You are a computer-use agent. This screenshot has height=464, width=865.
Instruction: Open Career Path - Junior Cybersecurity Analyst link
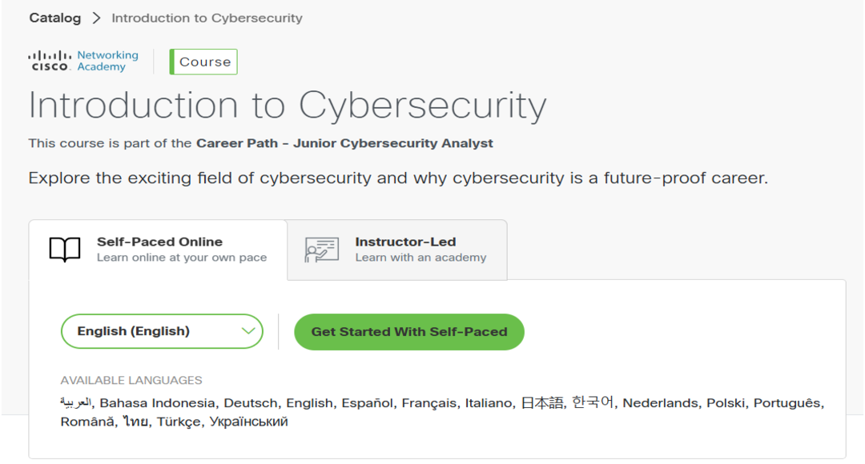point(344,144)
